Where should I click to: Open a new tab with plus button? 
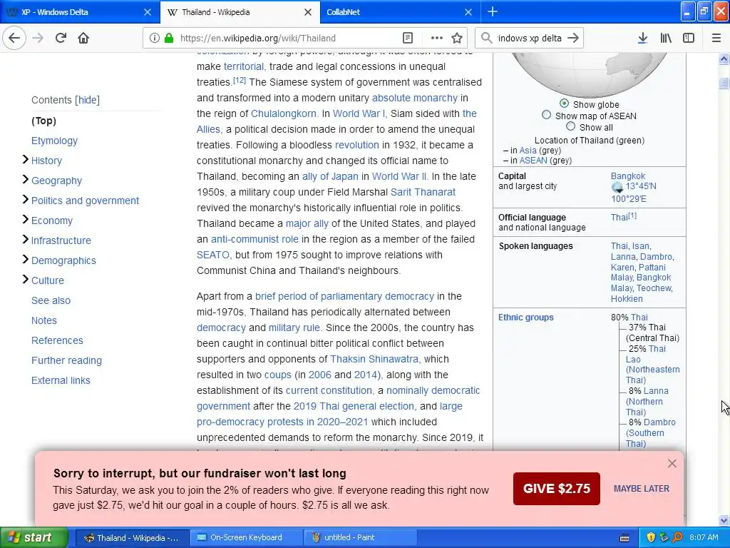[493, 12]
